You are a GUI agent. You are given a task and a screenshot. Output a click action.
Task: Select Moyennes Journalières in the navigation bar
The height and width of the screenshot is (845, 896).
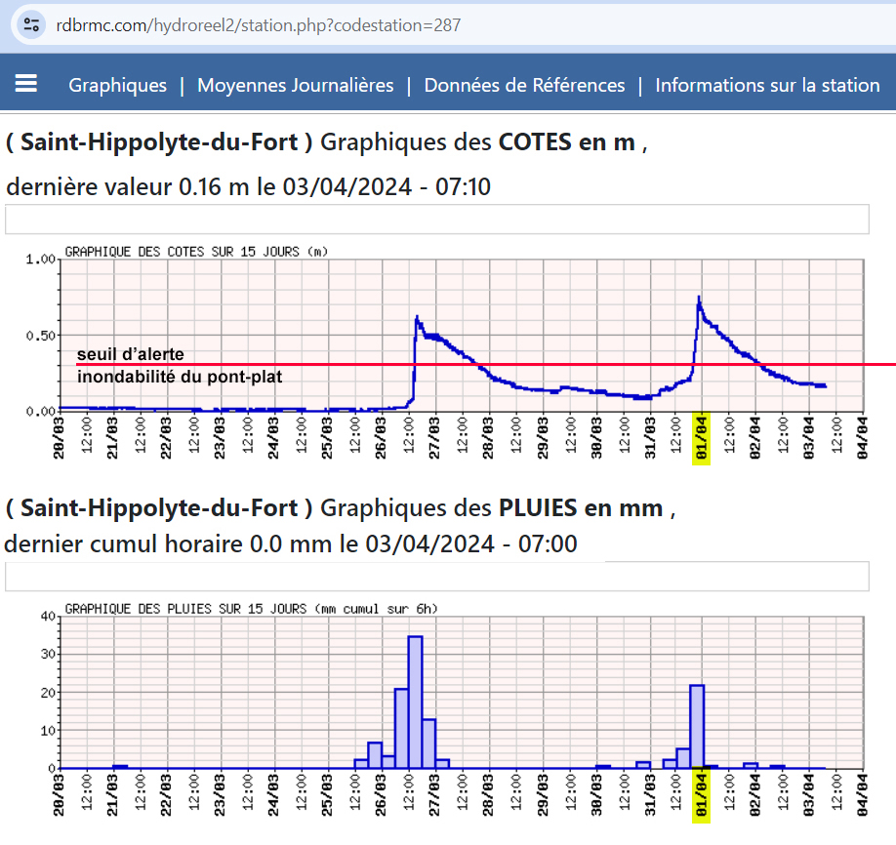295,85
